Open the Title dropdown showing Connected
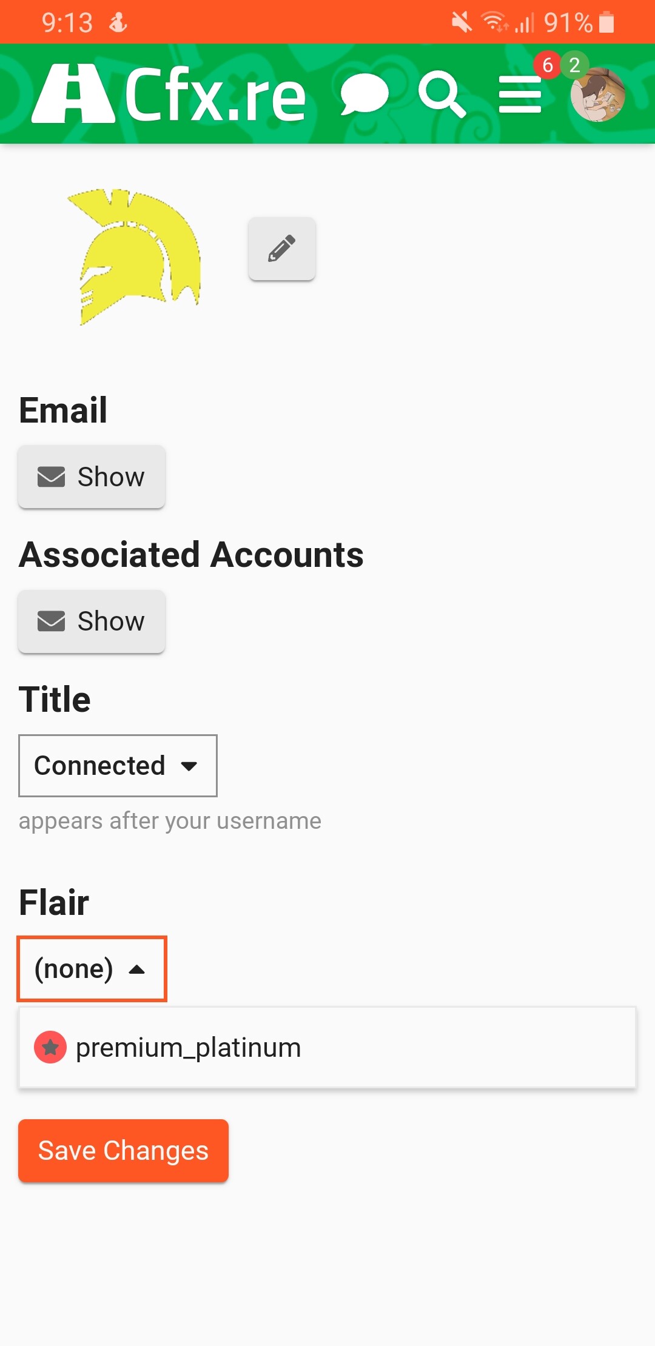This screenshot has width=655, height=1346. [118, 766]
